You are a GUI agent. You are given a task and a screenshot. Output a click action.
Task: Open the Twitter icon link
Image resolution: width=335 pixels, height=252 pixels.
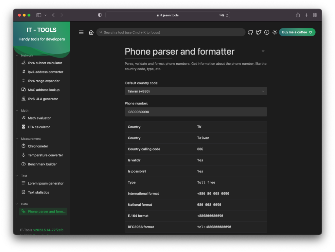pos(258,32)
